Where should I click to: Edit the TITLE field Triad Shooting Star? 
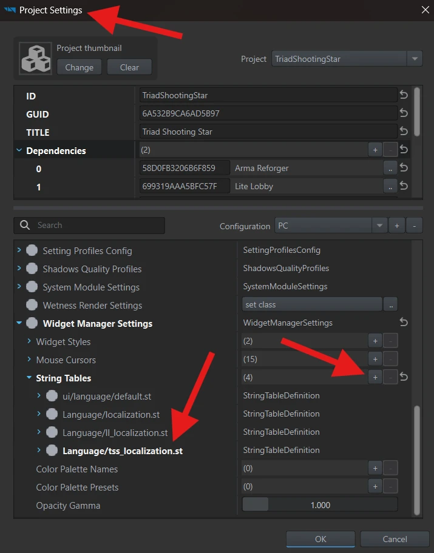point(268,132)
